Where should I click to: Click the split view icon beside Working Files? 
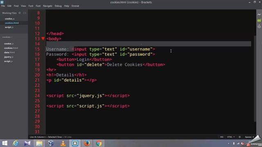[25, 13]
